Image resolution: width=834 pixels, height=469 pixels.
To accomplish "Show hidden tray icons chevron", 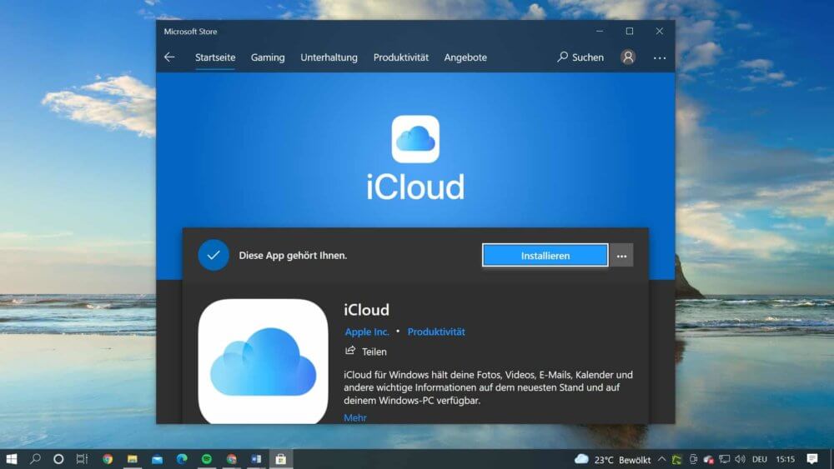I will (x=661, y=460).
